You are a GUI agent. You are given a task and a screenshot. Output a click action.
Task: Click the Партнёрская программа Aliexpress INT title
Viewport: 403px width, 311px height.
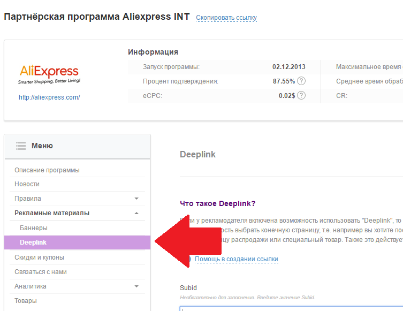[x=97, y=17]
